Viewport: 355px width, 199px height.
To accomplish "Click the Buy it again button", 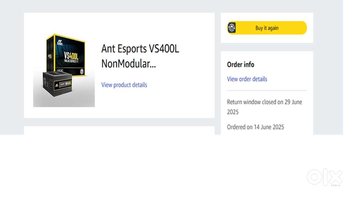I will 267,28.
